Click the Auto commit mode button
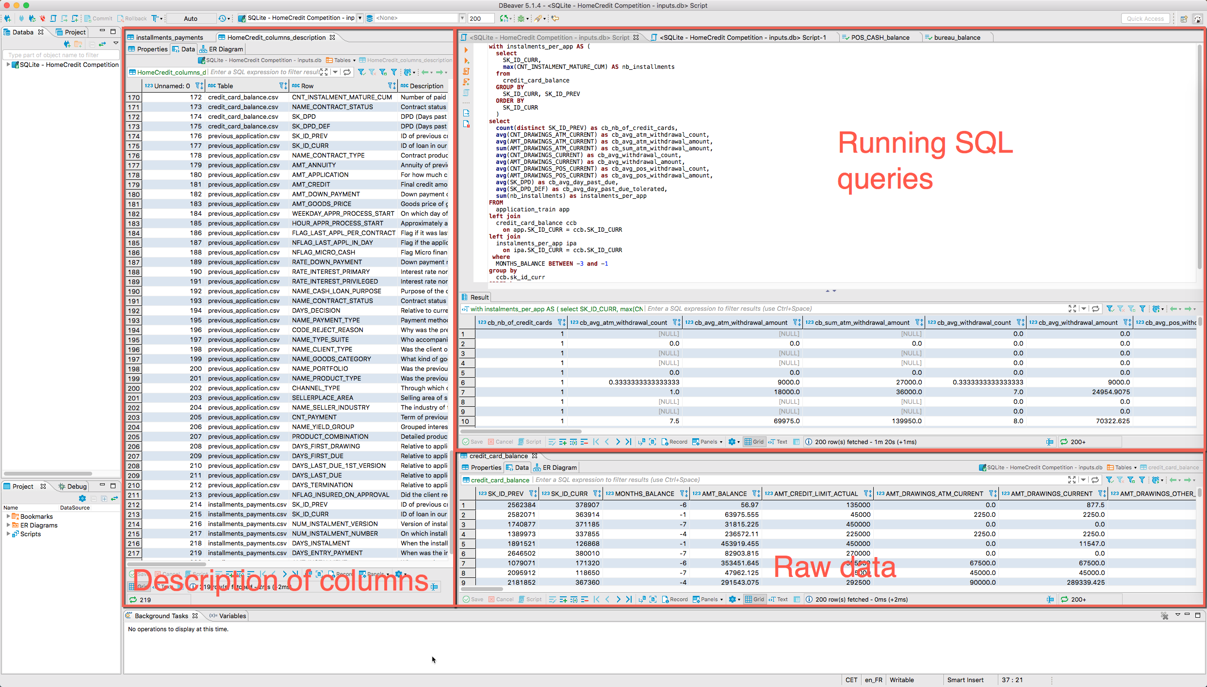This screenshot has height=687, width=1207. [190, 18]
